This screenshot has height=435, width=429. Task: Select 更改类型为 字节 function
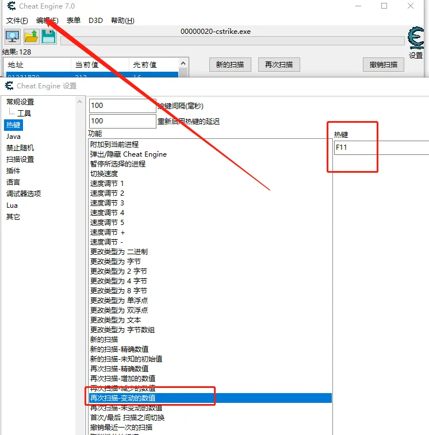210,261
